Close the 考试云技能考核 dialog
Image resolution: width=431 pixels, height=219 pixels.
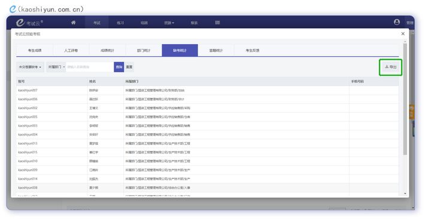(403, 33)
